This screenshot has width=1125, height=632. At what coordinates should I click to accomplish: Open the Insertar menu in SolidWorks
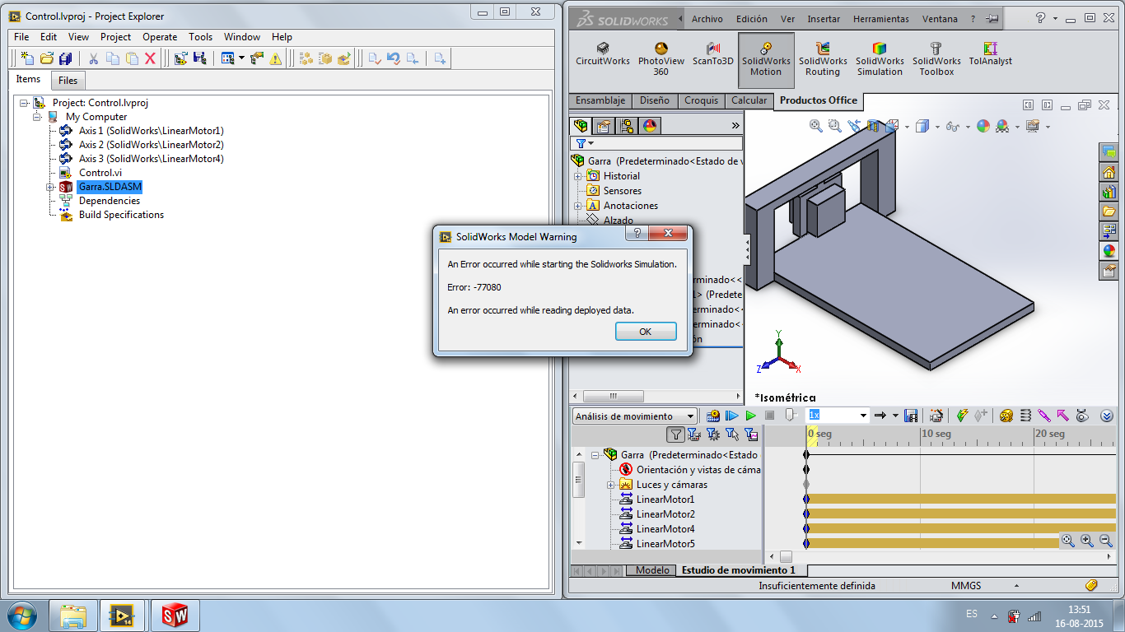pos(824,19)
